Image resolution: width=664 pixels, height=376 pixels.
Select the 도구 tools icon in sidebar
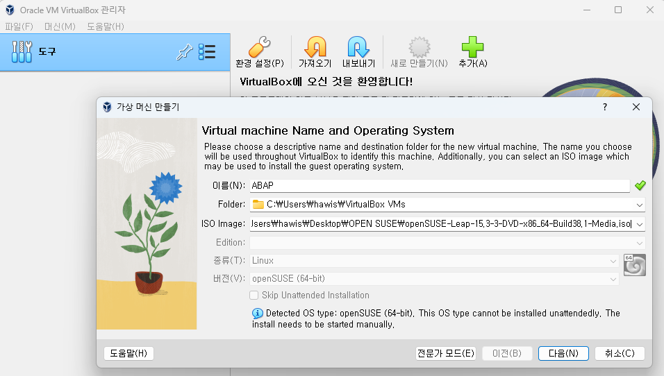coord(22,52)
